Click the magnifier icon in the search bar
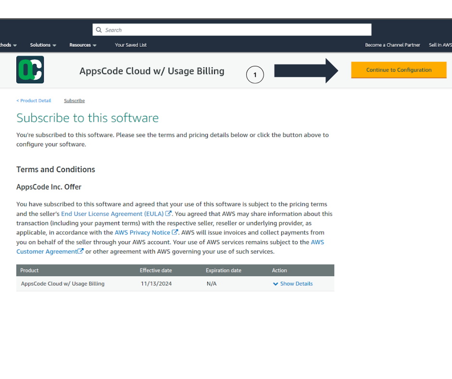452x379 pixels. 99,30
